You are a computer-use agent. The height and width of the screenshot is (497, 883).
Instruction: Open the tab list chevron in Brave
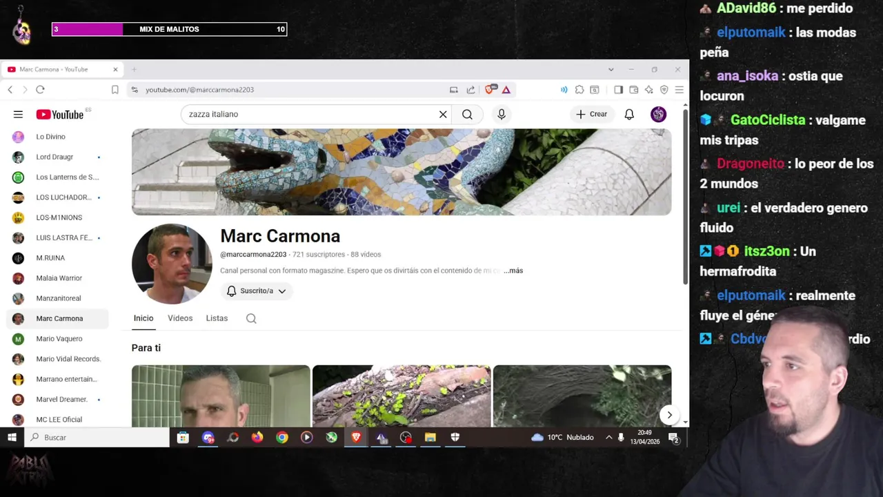tap(611, 70)
